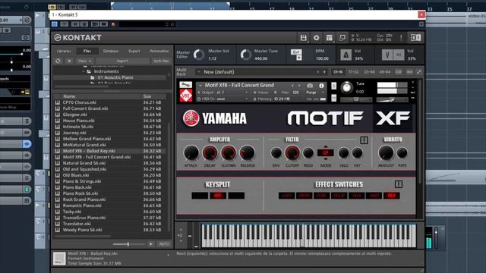The image size is (486, 273).
Task: Click the filter Mode up arrow
Action: (326, 146)
